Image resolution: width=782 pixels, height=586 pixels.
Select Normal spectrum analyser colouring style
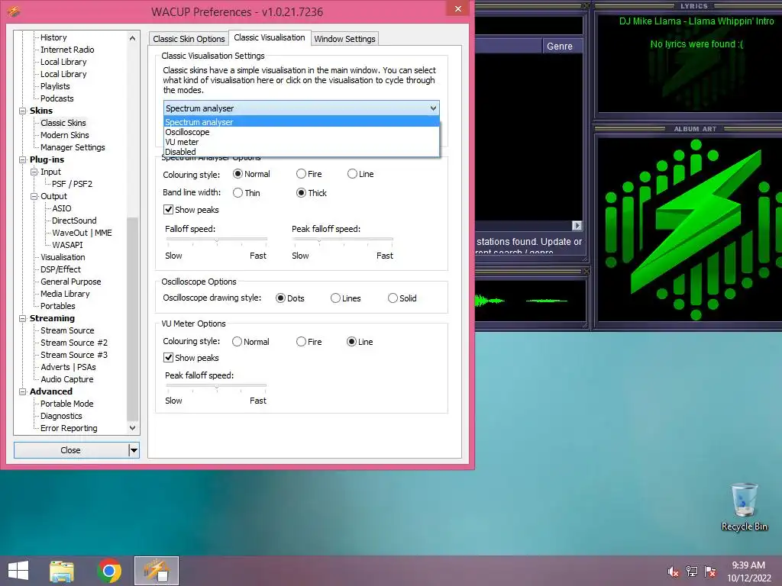point(252,174)
